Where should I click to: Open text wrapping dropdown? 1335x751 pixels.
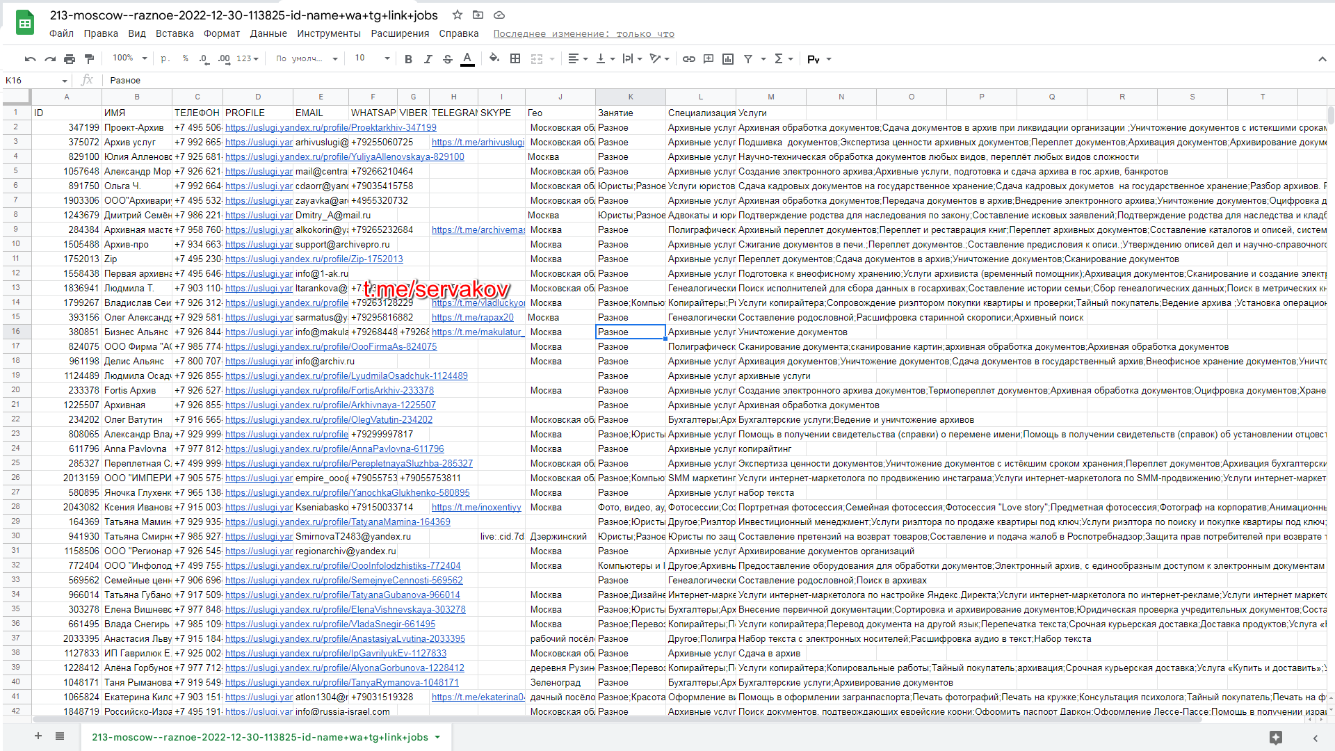point(632,59)
